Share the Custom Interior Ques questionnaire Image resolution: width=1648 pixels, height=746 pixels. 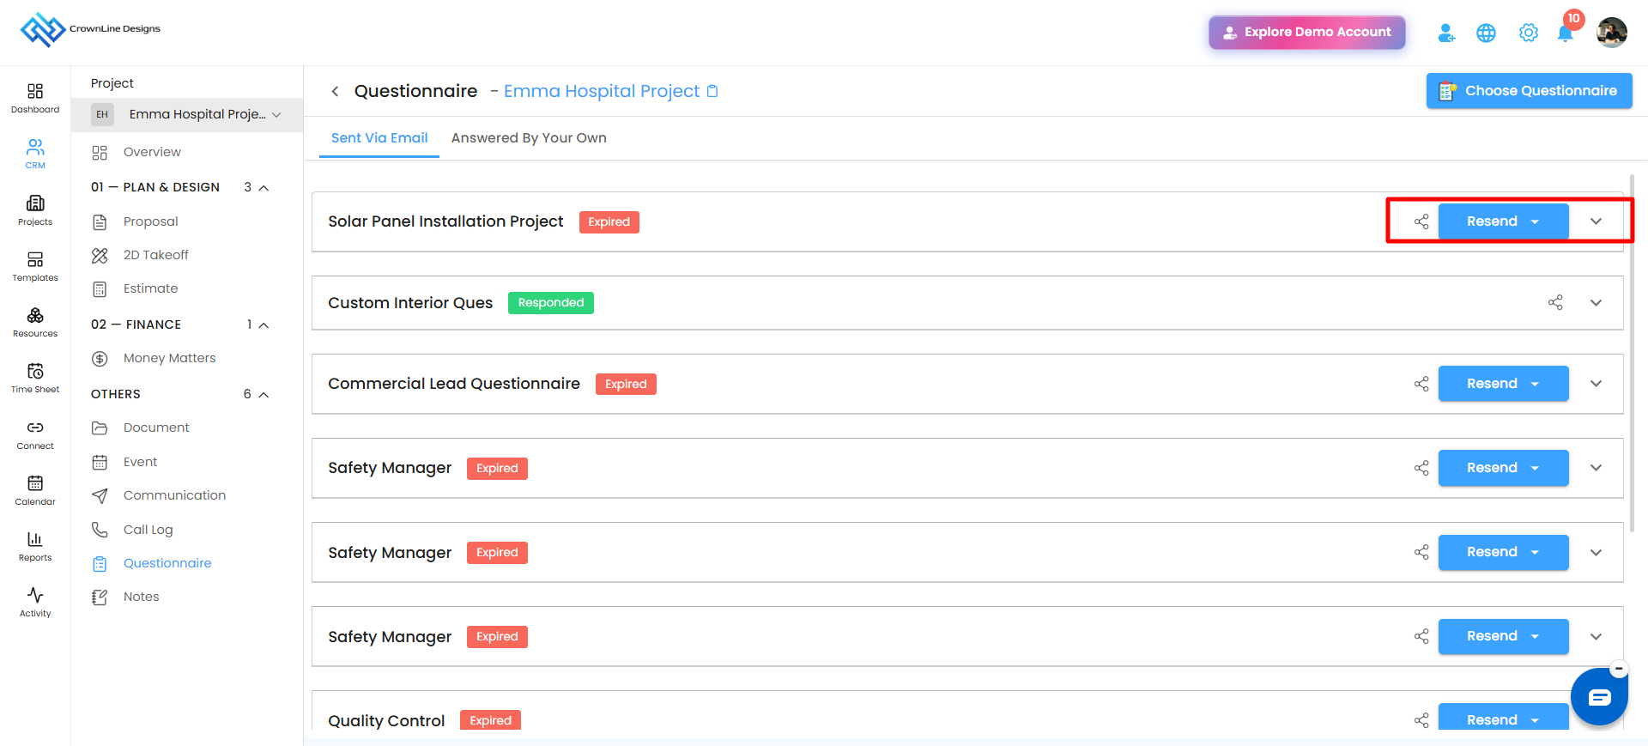click(x=1555, y=302)
